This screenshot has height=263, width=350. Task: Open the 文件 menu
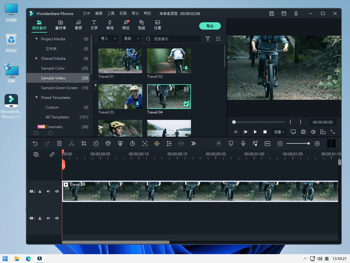[87, 13]
